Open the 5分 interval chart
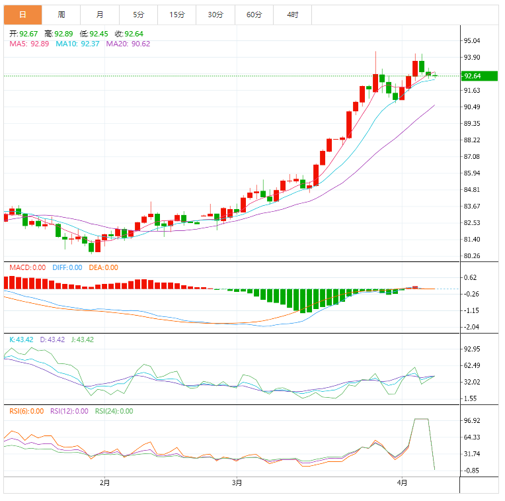The height and width of the screenshot is (501, 505). (x=138, y=15)
